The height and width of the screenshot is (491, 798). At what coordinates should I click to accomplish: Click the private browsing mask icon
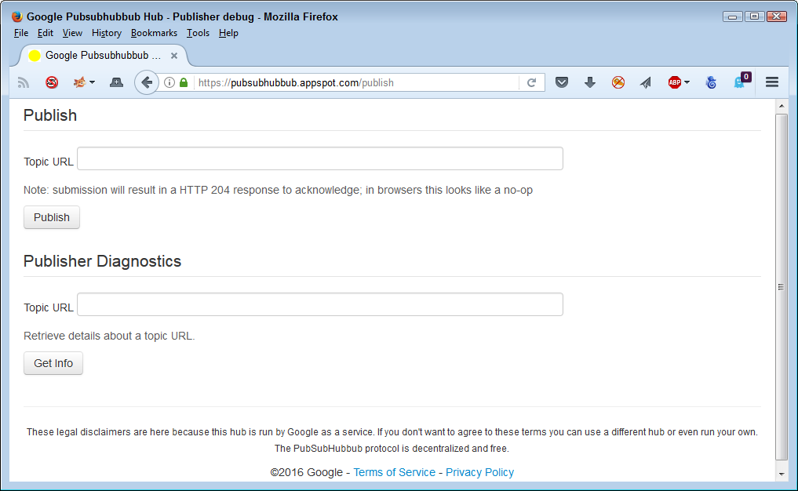point(117,82)
